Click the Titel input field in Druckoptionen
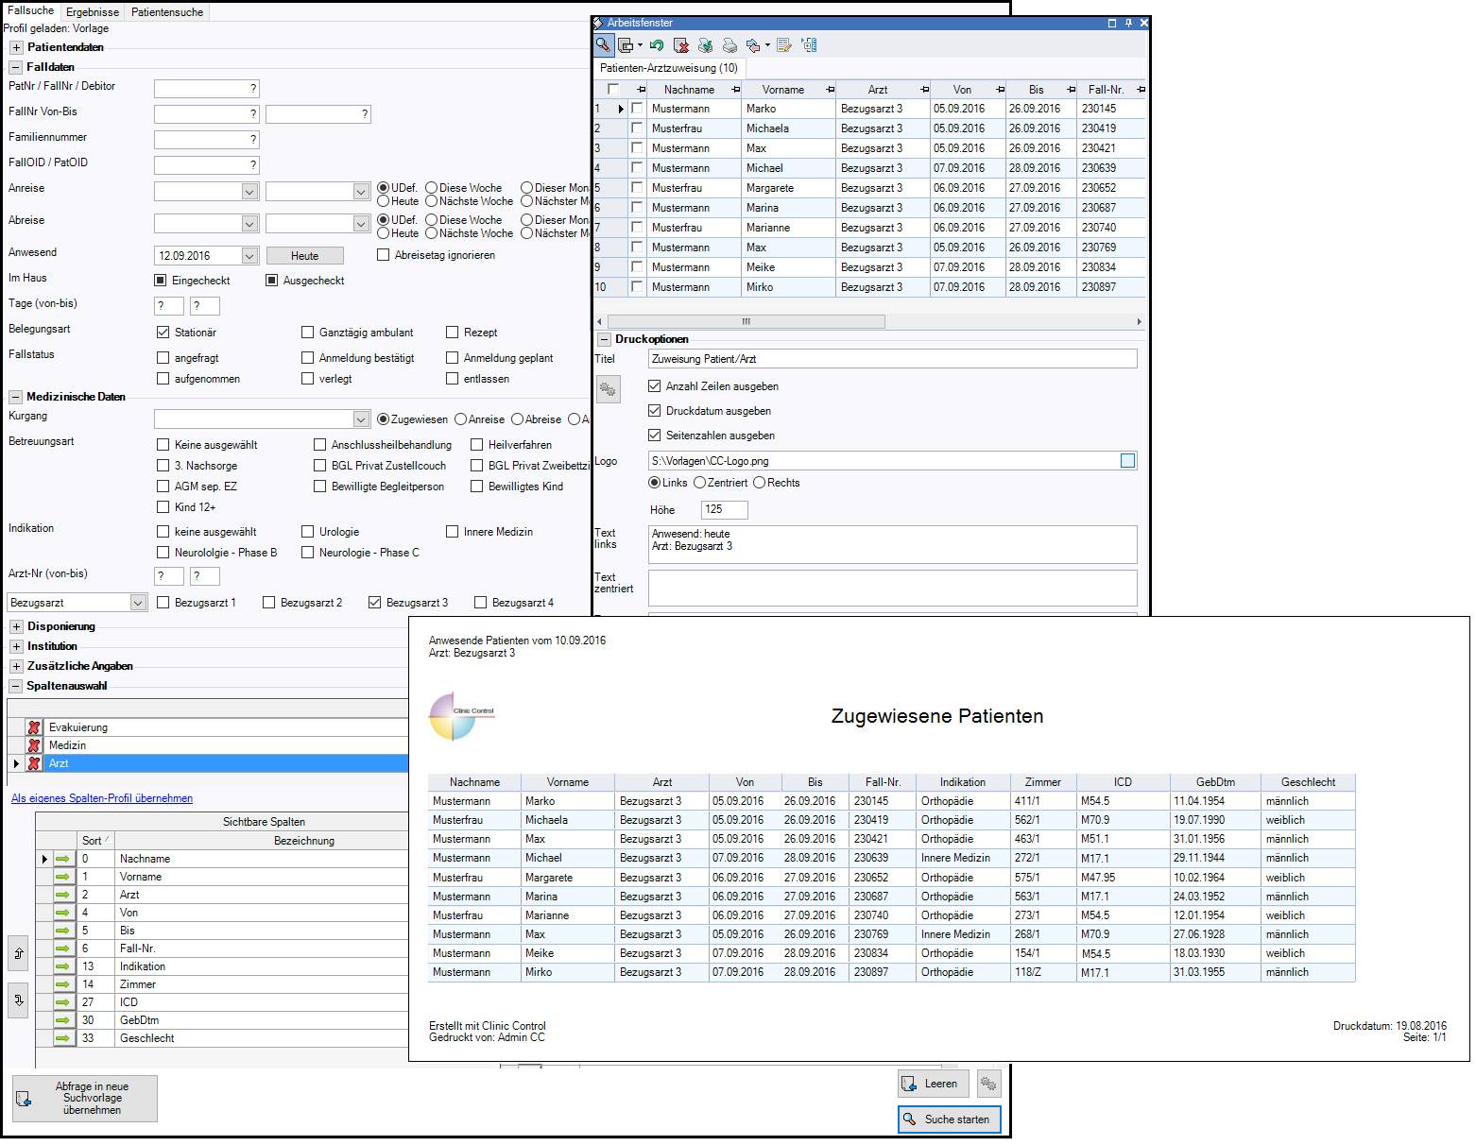This screenshot has width=1476, height=1145. point(892,359)
